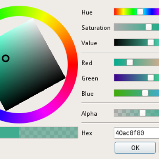Viewport: 159px width, 159px height.
Task: Click the Green slider handle
Action: [x=151, y=78]
